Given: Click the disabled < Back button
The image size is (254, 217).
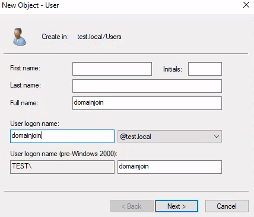Looking at the screenshot, I should point(132,206).
